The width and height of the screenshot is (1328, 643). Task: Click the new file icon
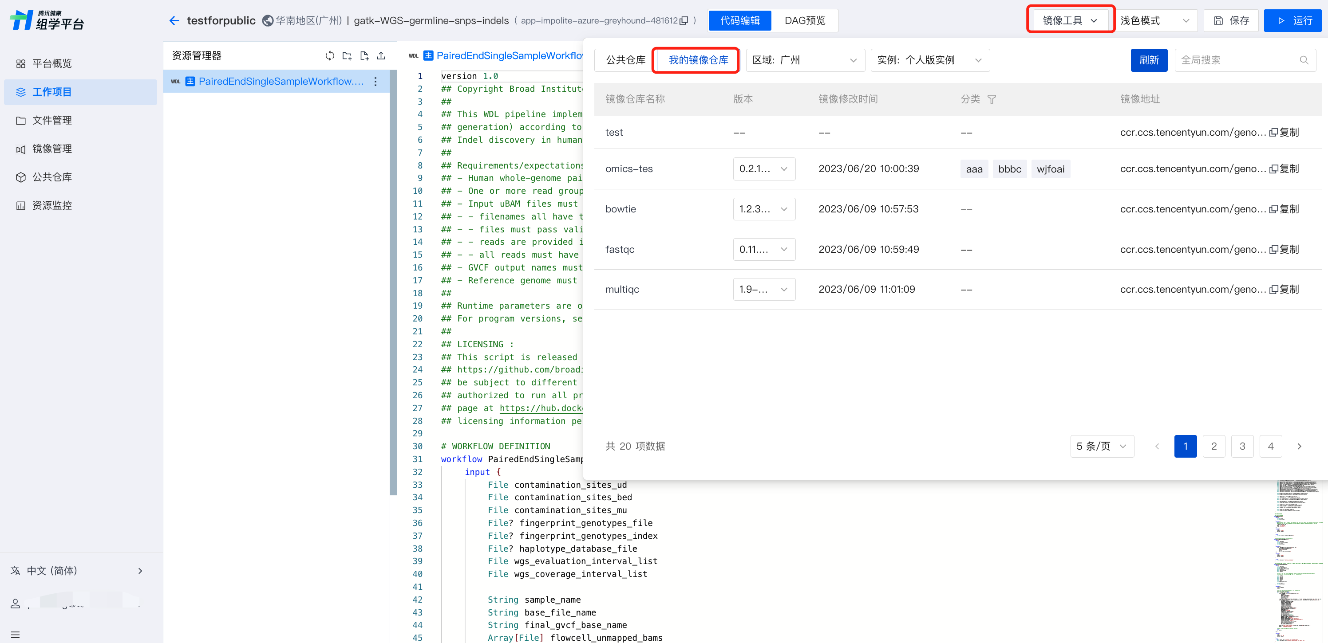pos(364,55)
